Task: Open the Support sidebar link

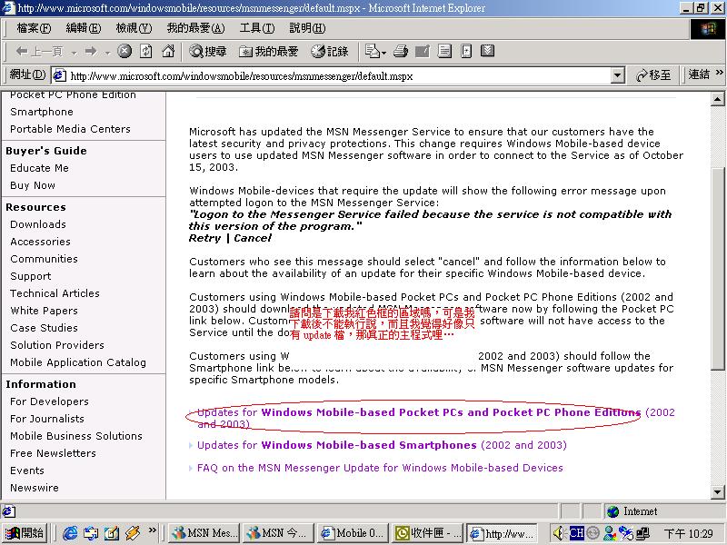Action: 31,276
